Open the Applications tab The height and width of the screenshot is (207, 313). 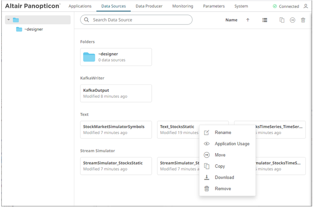click(x=80, y=7)
